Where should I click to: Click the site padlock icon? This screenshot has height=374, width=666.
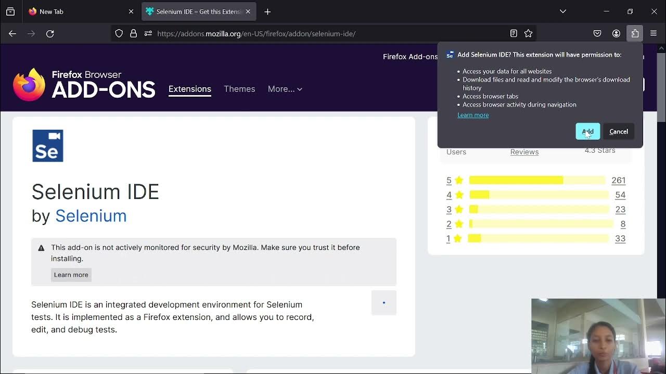click(x=134, y=34)
